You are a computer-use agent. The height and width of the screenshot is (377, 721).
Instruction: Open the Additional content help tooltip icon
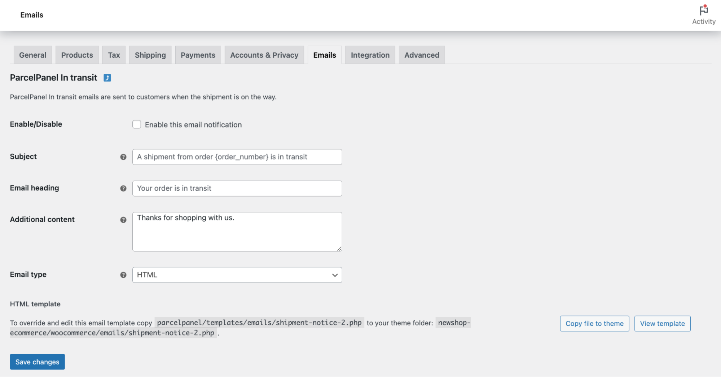click(x=123, y=220)
